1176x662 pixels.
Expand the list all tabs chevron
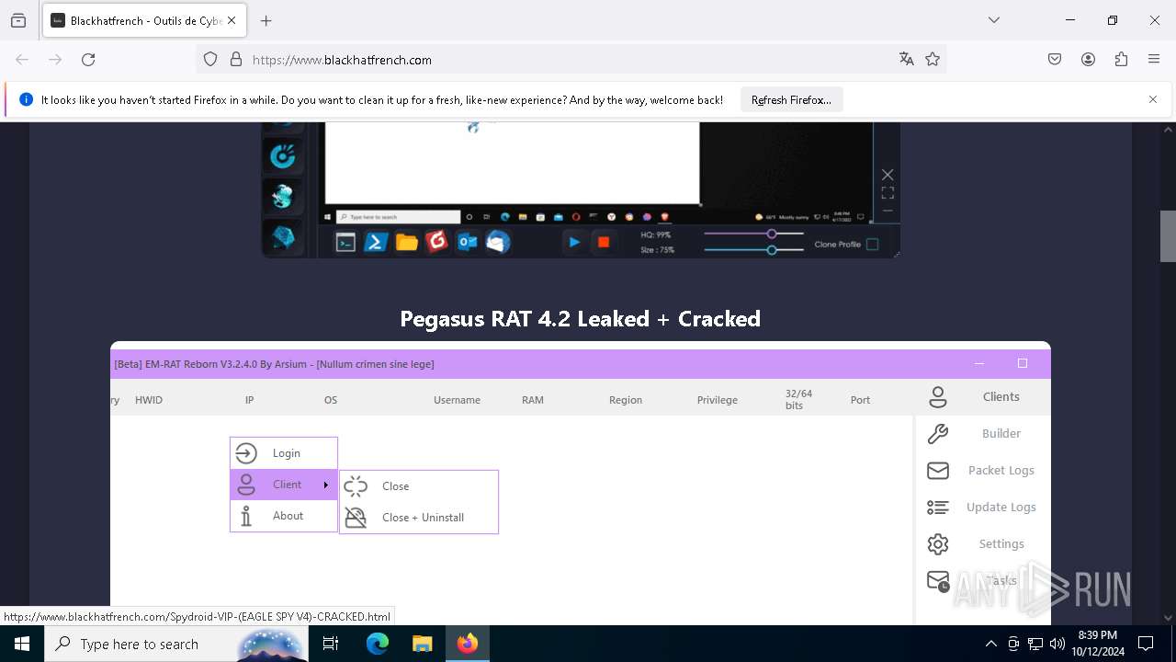[994, 20]
